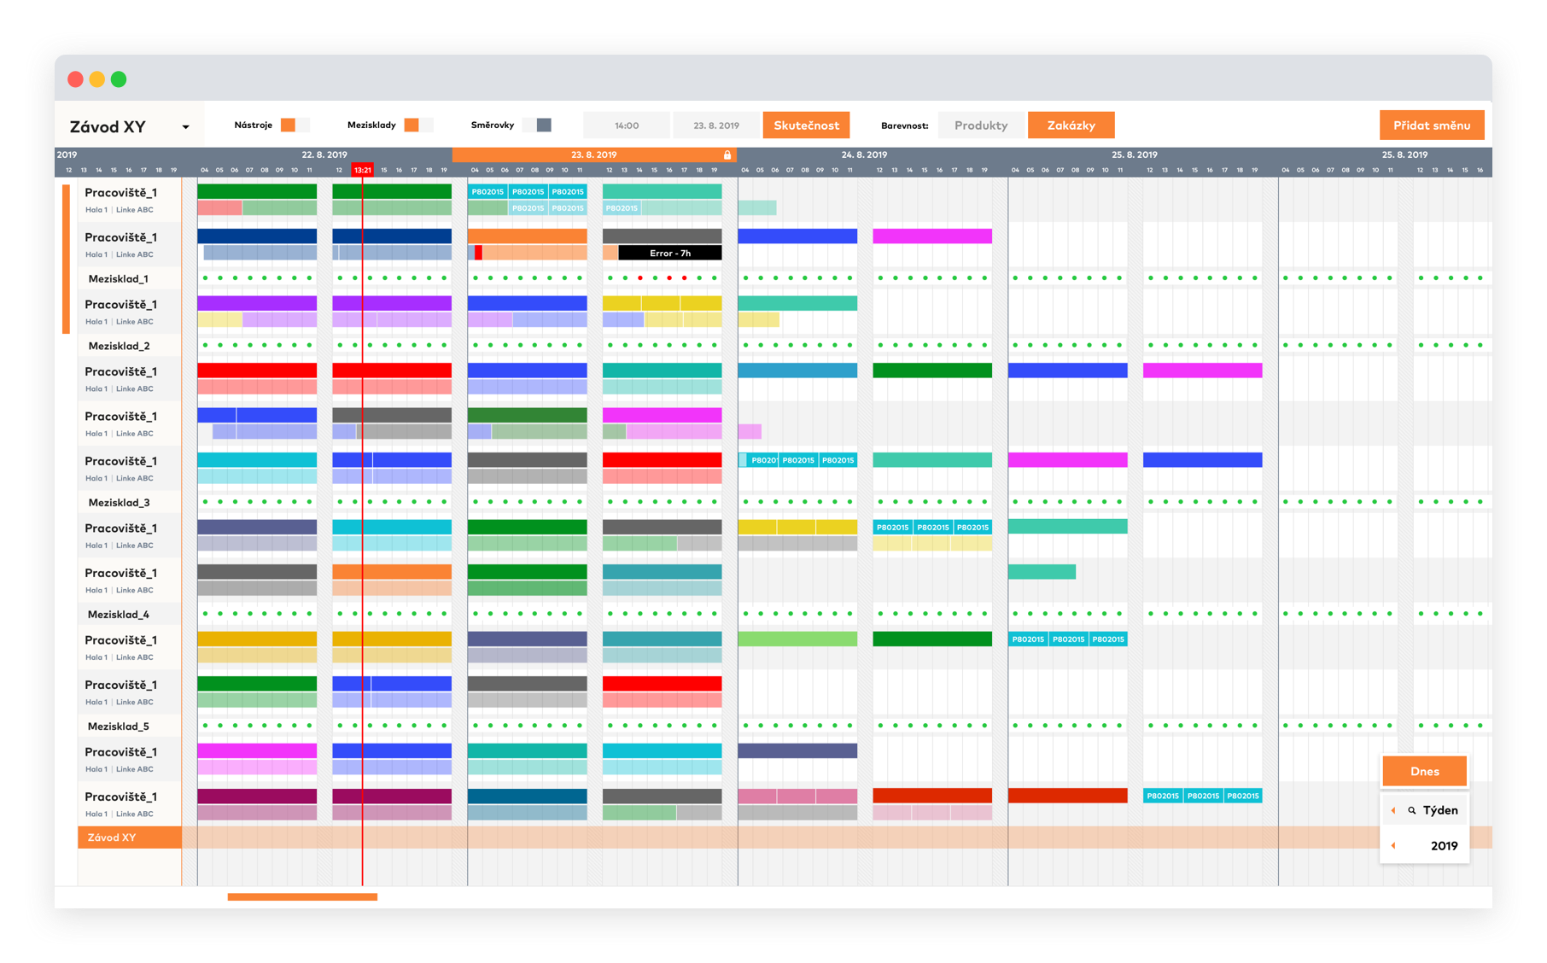Switch color mode to Zakázky

tap(1071, 125)
